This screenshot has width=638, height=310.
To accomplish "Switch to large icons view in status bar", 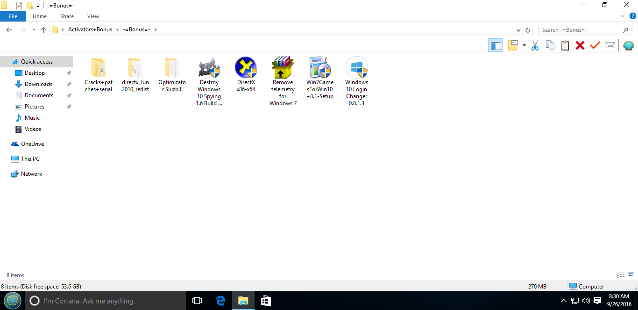I will click(x=631, y=275).
